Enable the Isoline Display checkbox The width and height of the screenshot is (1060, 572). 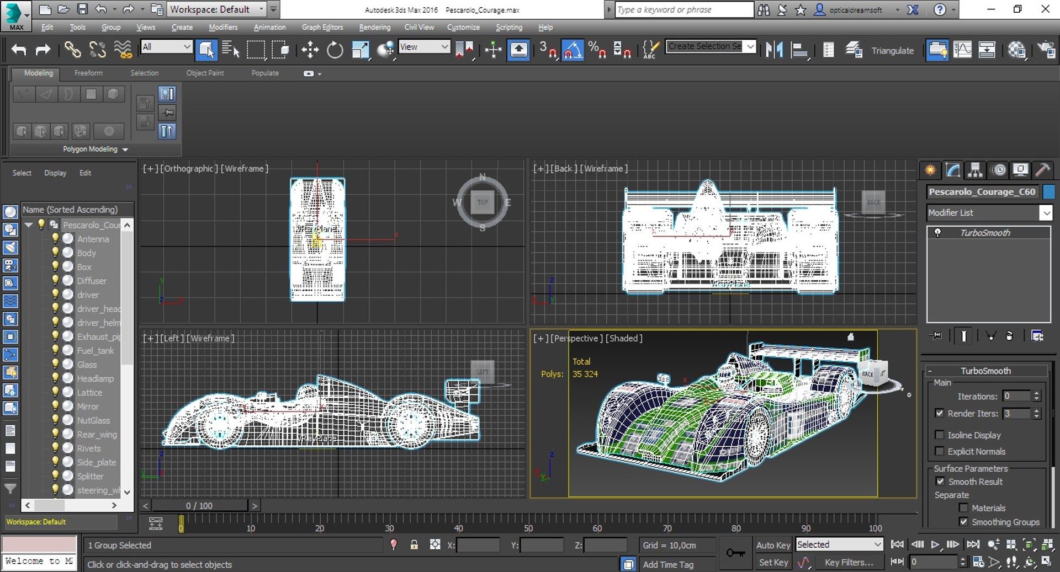[940, 435]
